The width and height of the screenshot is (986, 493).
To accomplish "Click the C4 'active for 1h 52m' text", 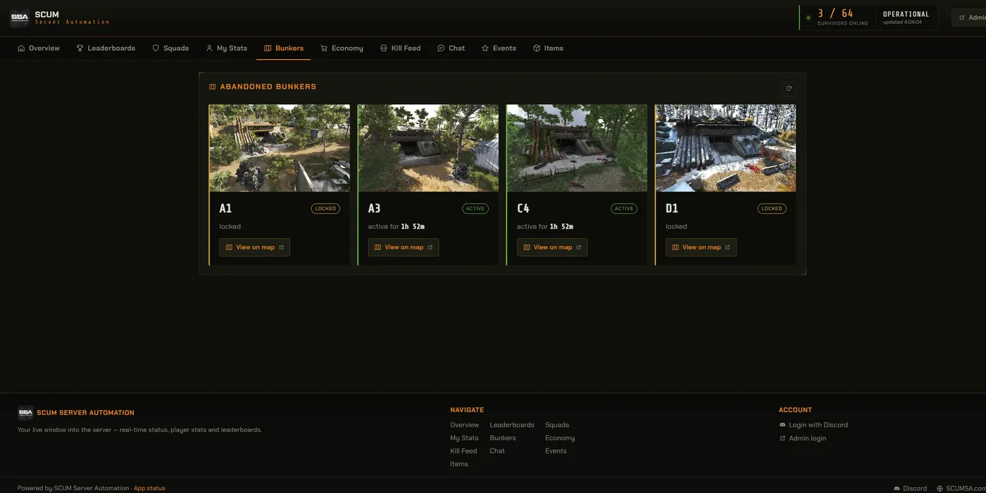I will click(545, 227).
